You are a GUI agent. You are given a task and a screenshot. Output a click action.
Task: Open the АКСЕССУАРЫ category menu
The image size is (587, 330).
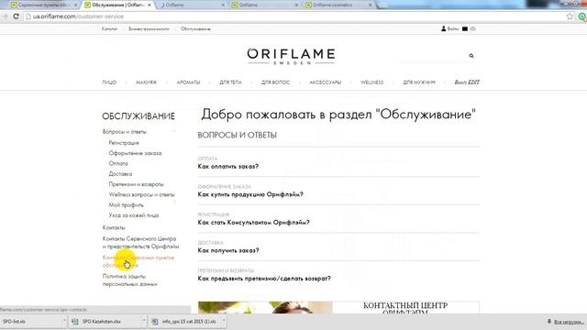pos(326,82)
